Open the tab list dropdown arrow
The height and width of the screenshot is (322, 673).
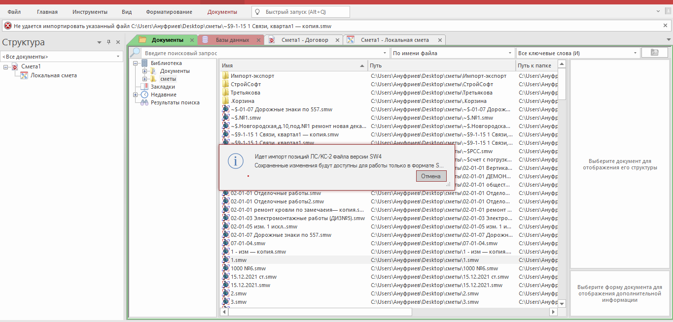[x=668, y=40]
